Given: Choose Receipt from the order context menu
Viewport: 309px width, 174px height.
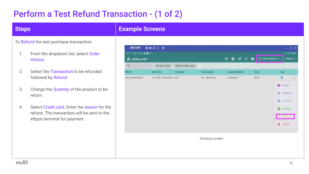Looking at the screenshot, I should tap(286, 109).
